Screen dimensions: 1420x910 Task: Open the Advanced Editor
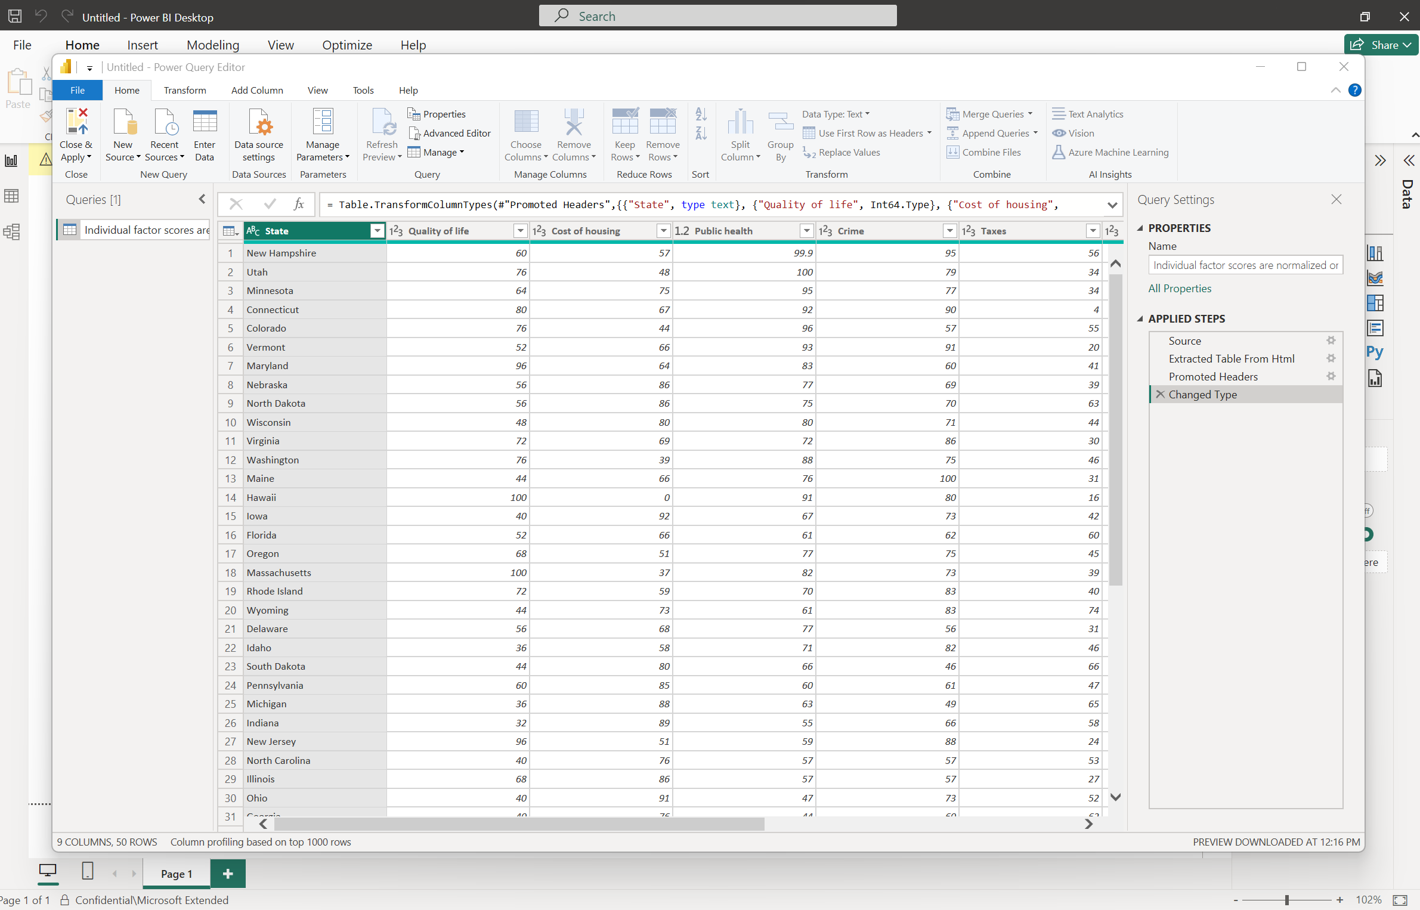(x=450, y=133)
